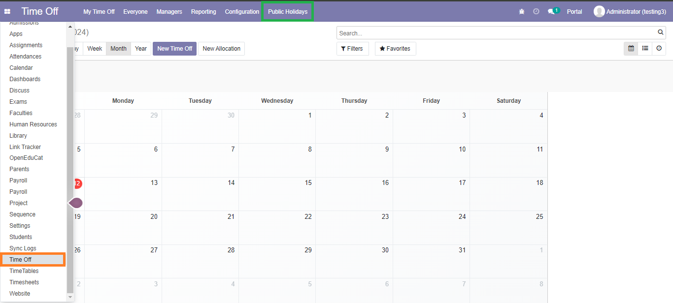
Task: Select the calendar cell for day 31
Action: click(x=431, y=261)
